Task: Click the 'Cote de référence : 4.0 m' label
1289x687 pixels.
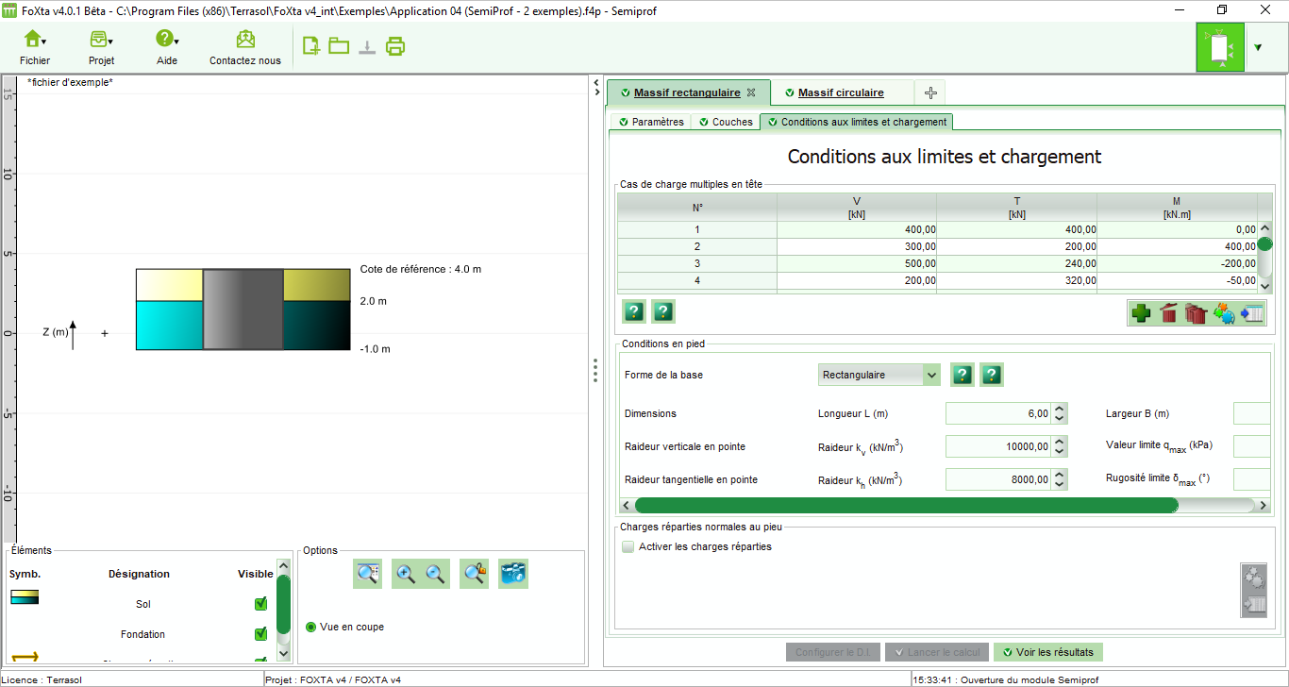Action: [x=421, y=269]
